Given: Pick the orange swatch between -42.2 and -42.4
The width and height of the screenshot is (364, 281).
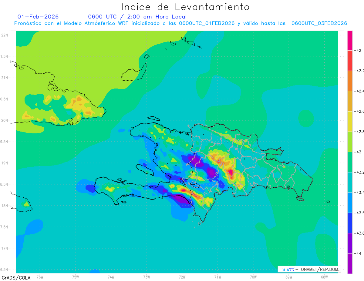Looking at the screenshot, I should pos(350,81).
